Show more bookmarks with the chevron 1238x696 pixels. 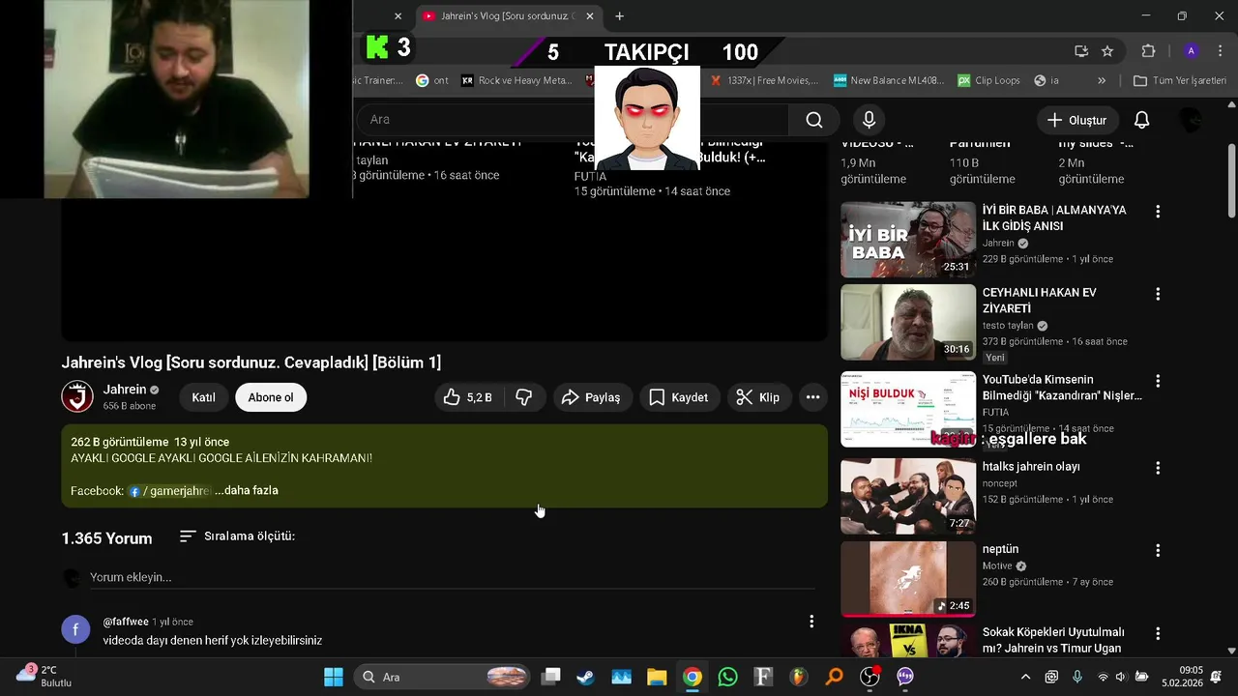1102,80
